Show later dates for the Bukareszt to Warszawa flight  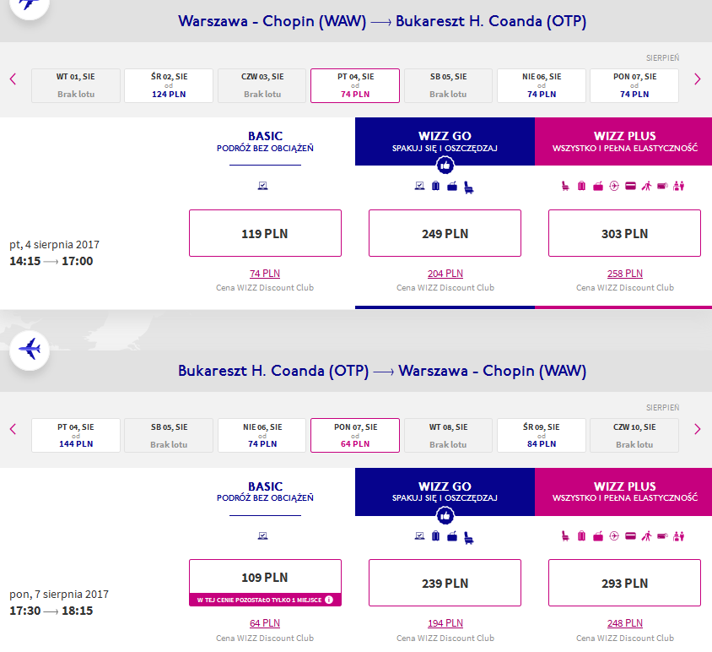tap(698, 429)
